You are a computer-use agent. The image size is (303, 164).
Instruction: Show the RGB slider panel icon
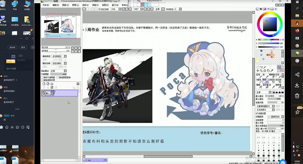click(261, 9)
